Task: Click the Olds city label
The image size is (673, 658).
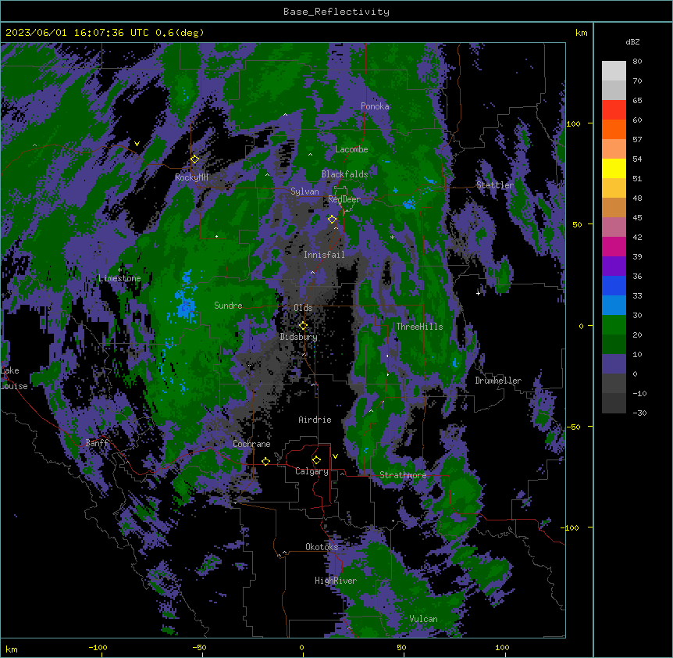Action: (x=303, y=308)
